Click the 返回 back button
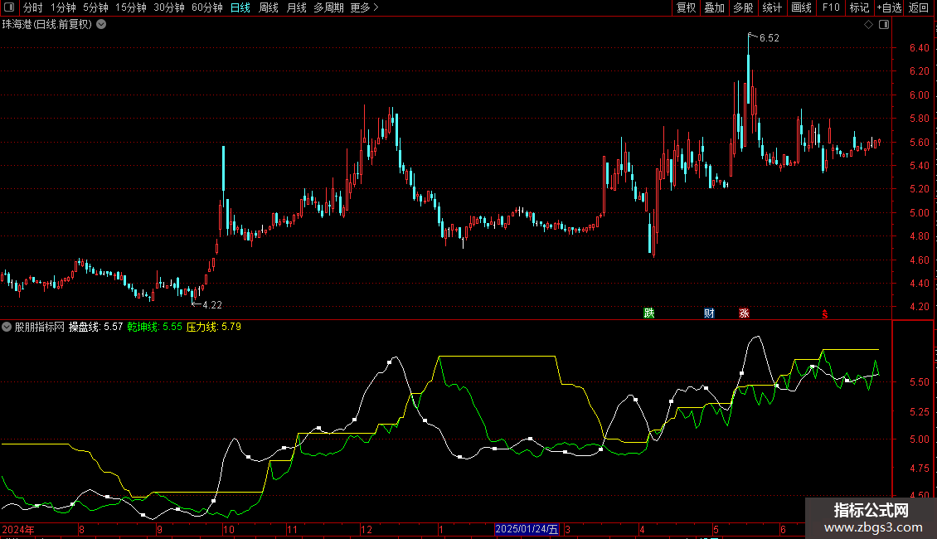This screenshot has width=937, height=539. [x=919, y=7]
